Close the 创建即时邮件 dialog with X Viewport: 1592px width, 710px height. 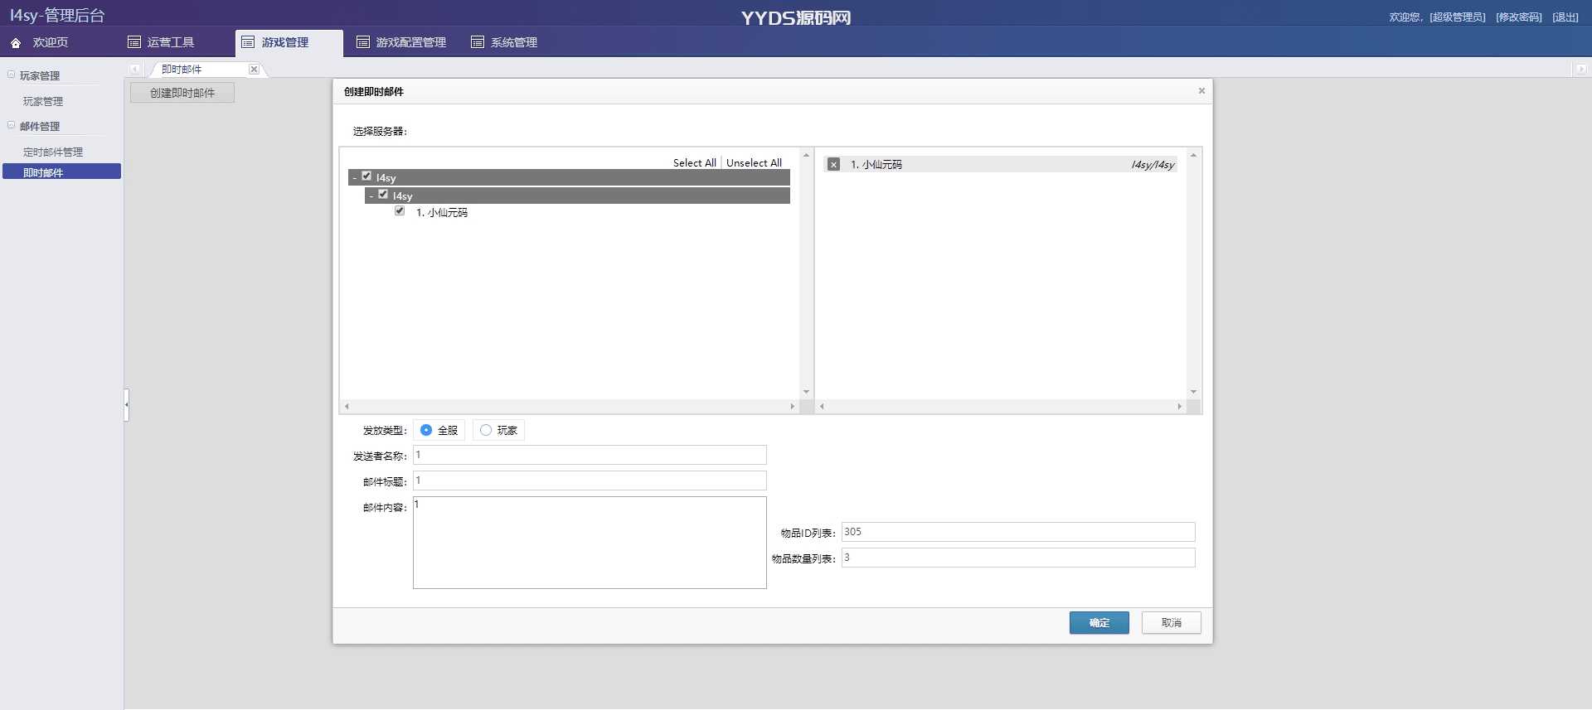pyautogui.click(x=1201, y=91)
